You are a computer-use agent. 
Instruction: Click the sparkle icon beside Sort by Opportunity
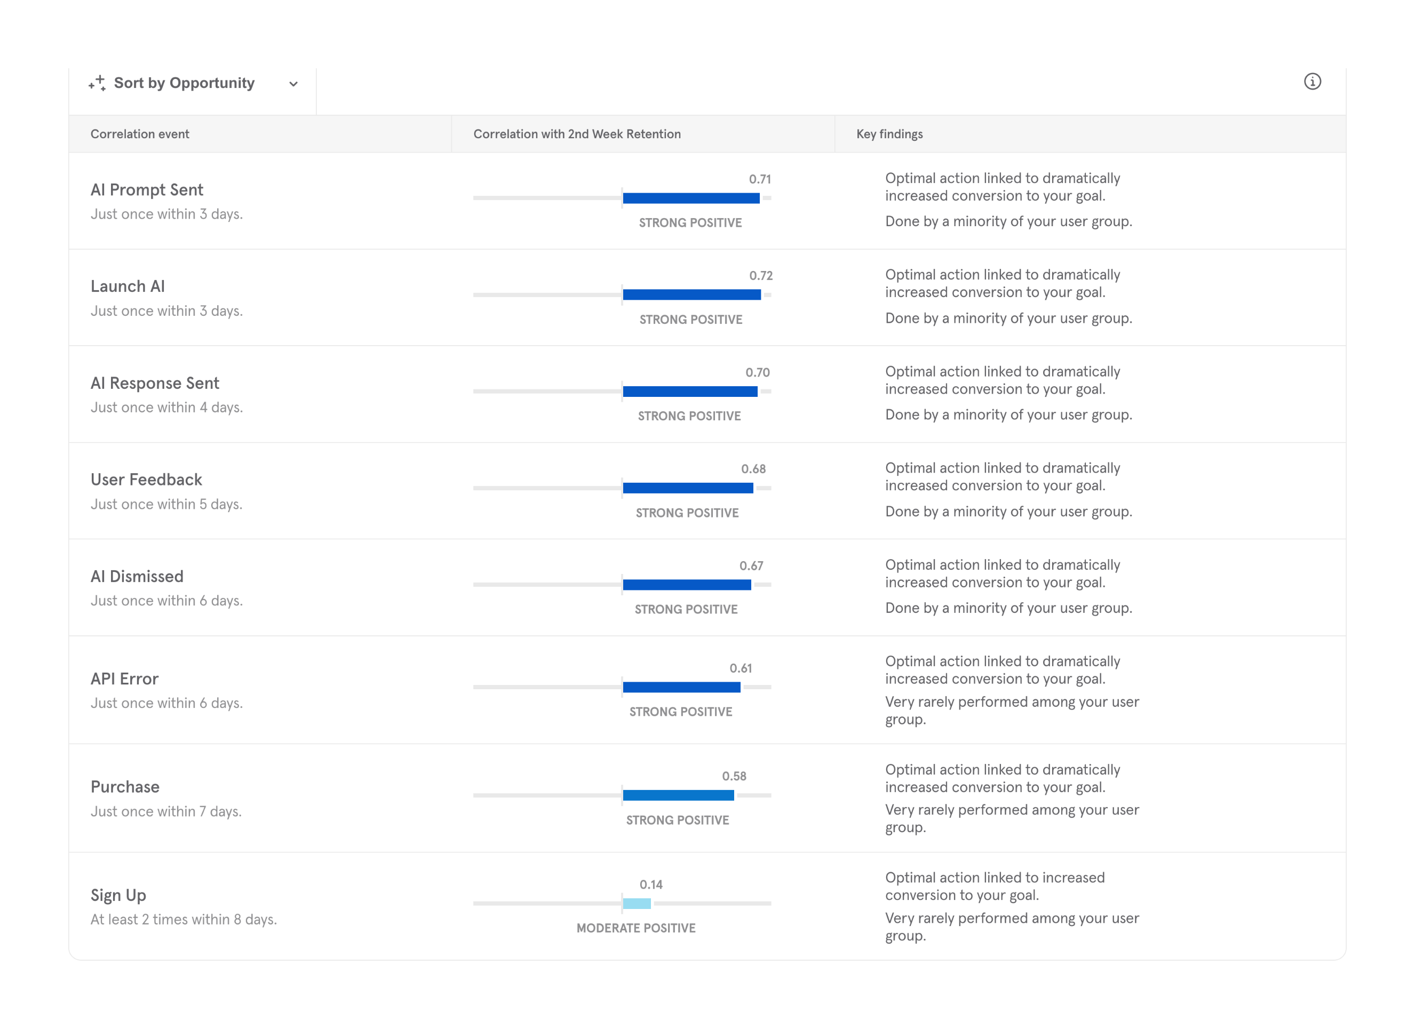click(97, 83)
